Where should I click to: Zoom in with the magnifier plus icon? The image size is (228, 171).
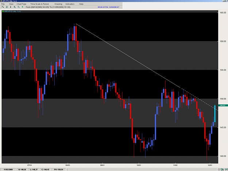[15, 7]
